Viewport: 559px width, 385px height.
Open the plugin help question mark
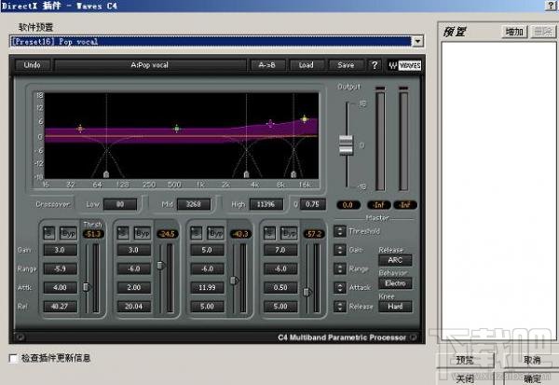375,65
